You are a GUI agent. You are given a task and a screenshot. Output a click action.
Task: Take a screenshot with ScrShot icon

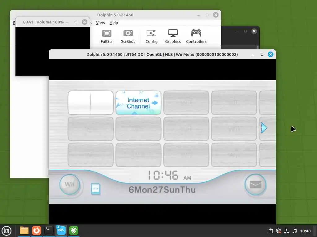(x=128, y=36)
